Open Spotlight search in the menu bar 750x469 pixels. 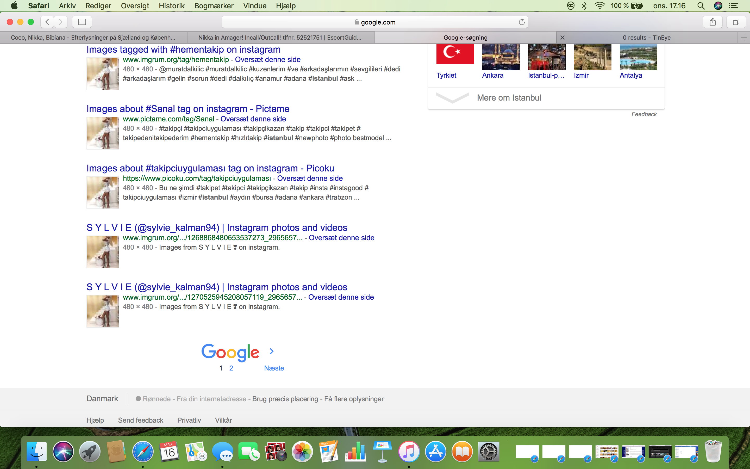point(701,5)
